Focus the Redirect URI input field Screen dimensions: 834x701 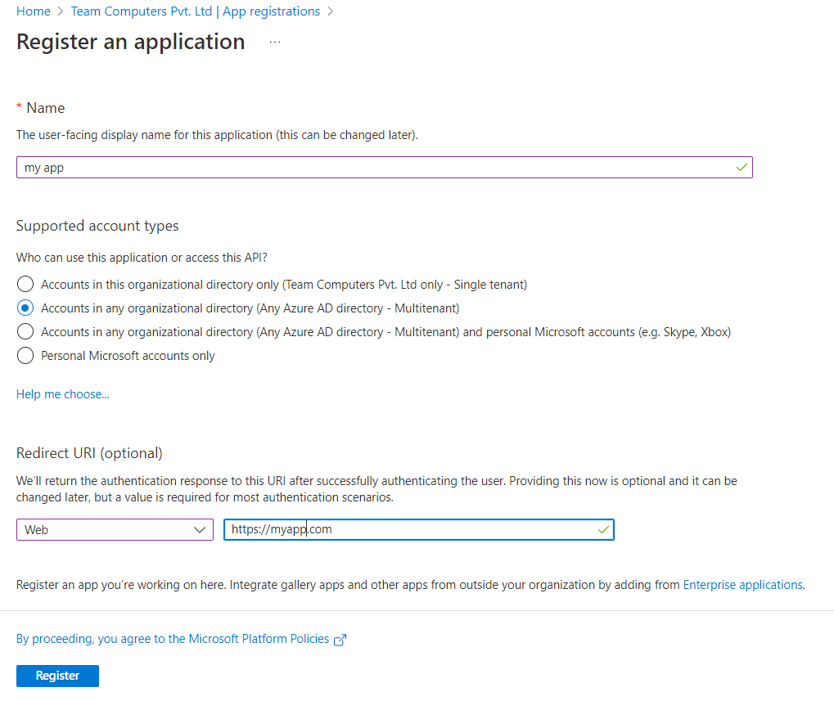(419, 530)
